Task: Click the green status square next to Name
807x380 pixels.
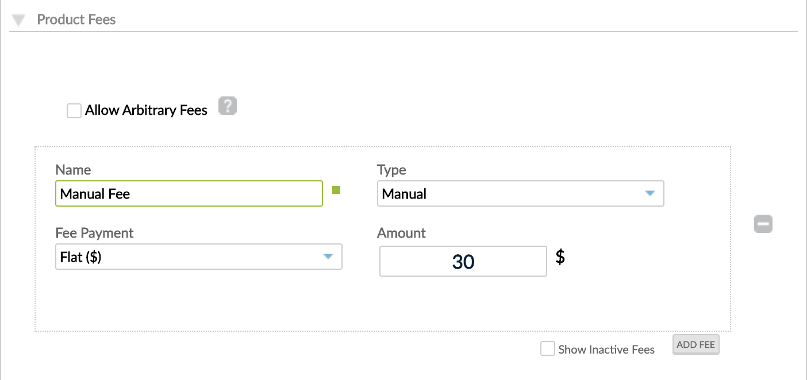Action: [336, 189]
